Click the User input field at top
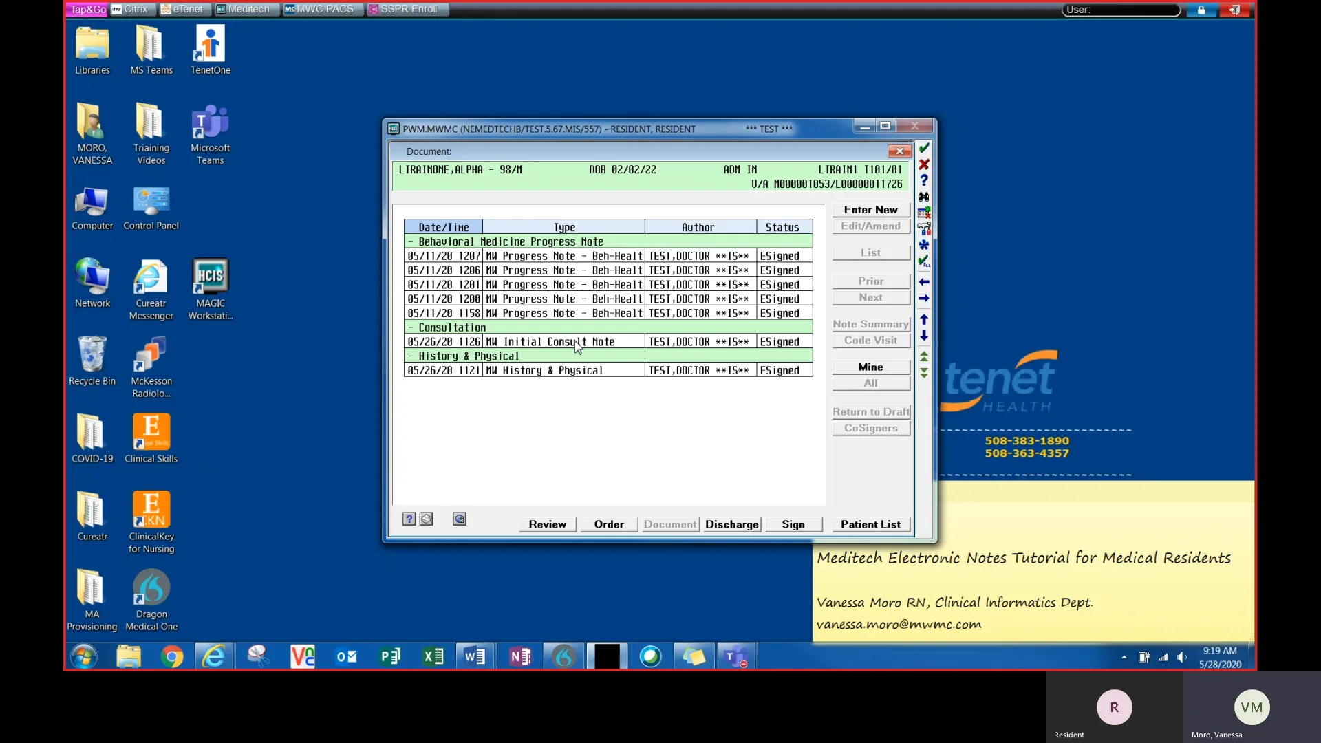1321x743 pixels. [x=1121, y=10]
